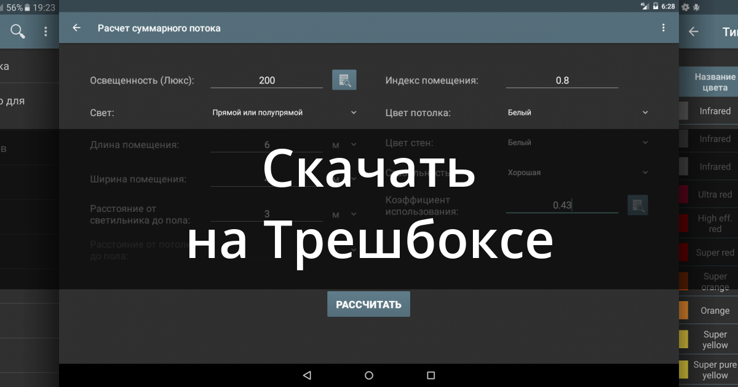Image resolution: width=738 pixels, height=387 pixels.
Task: Expand Цвет стен dropdown
Action: click(578, 143)
